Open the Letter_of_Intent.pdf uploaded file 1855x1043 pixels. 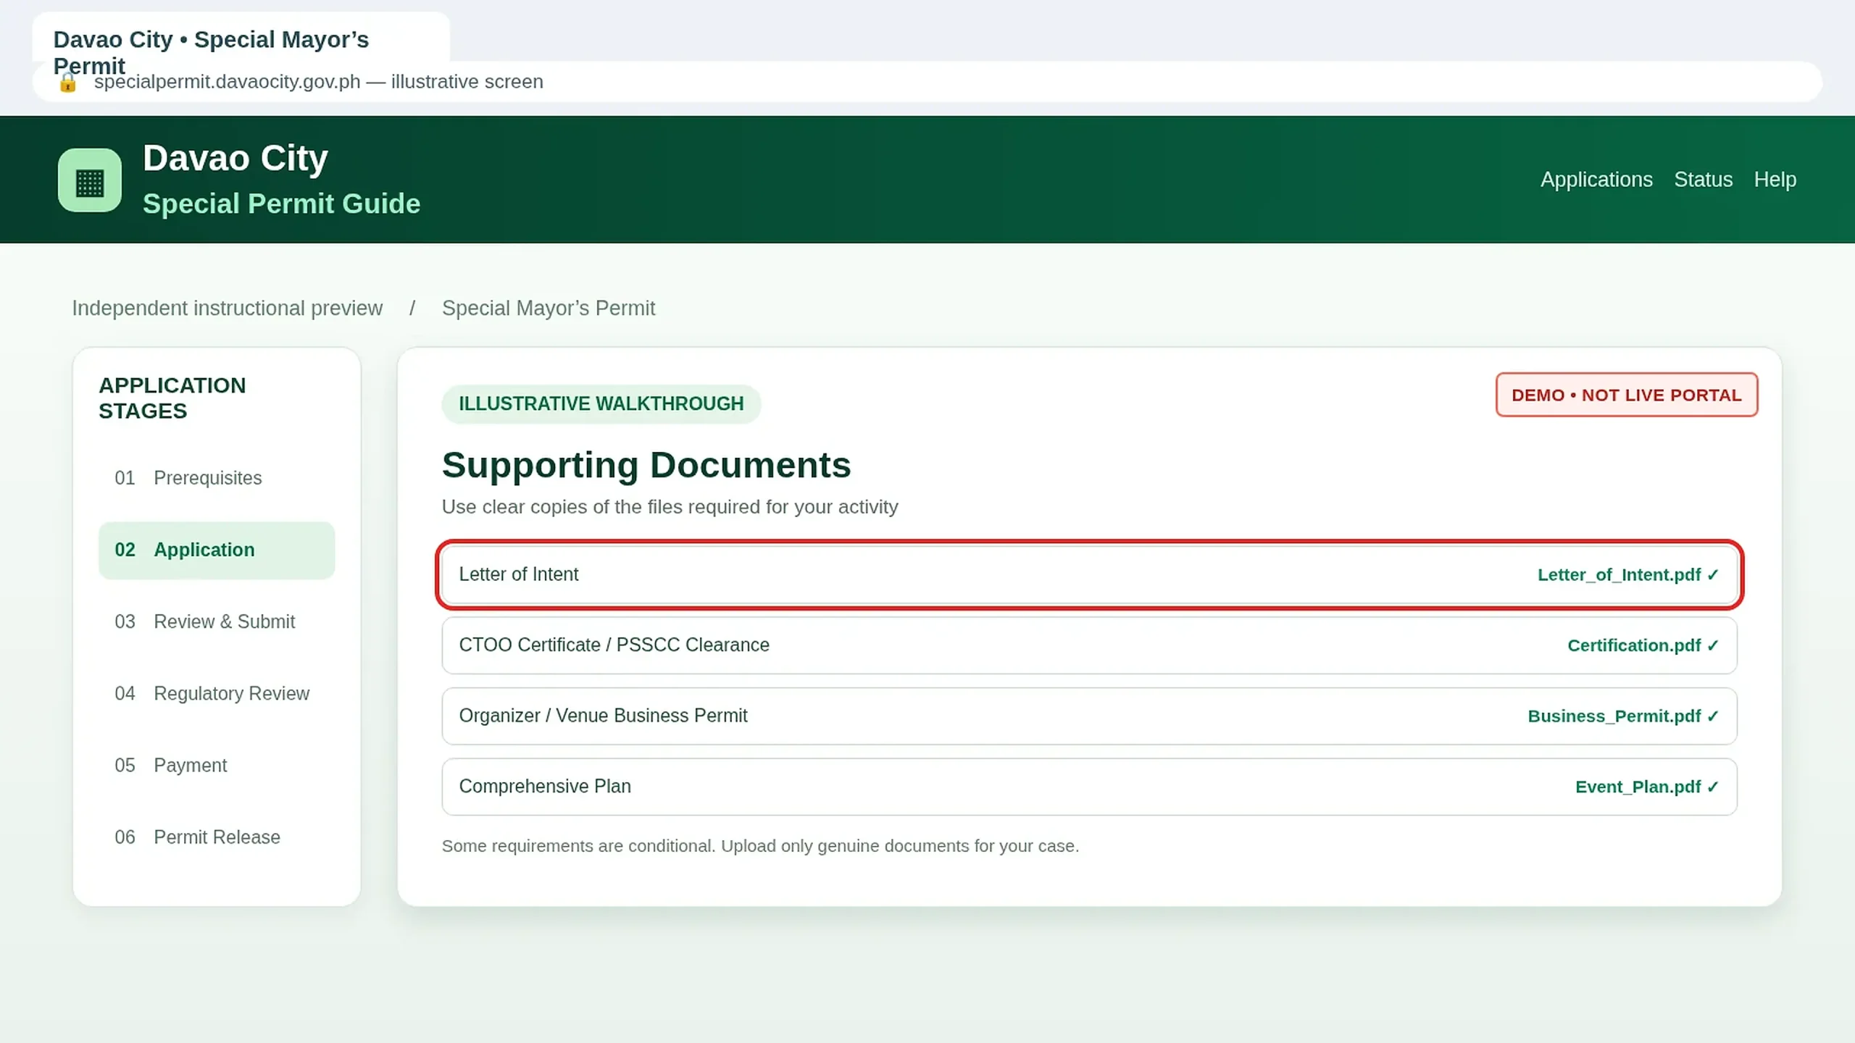[1628, 574]
